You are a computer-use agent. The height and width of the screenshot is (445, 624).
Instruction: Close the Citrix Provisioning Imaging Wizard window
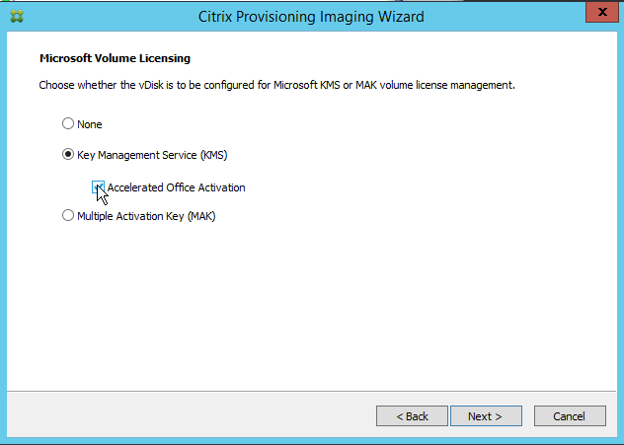point(598,14)
